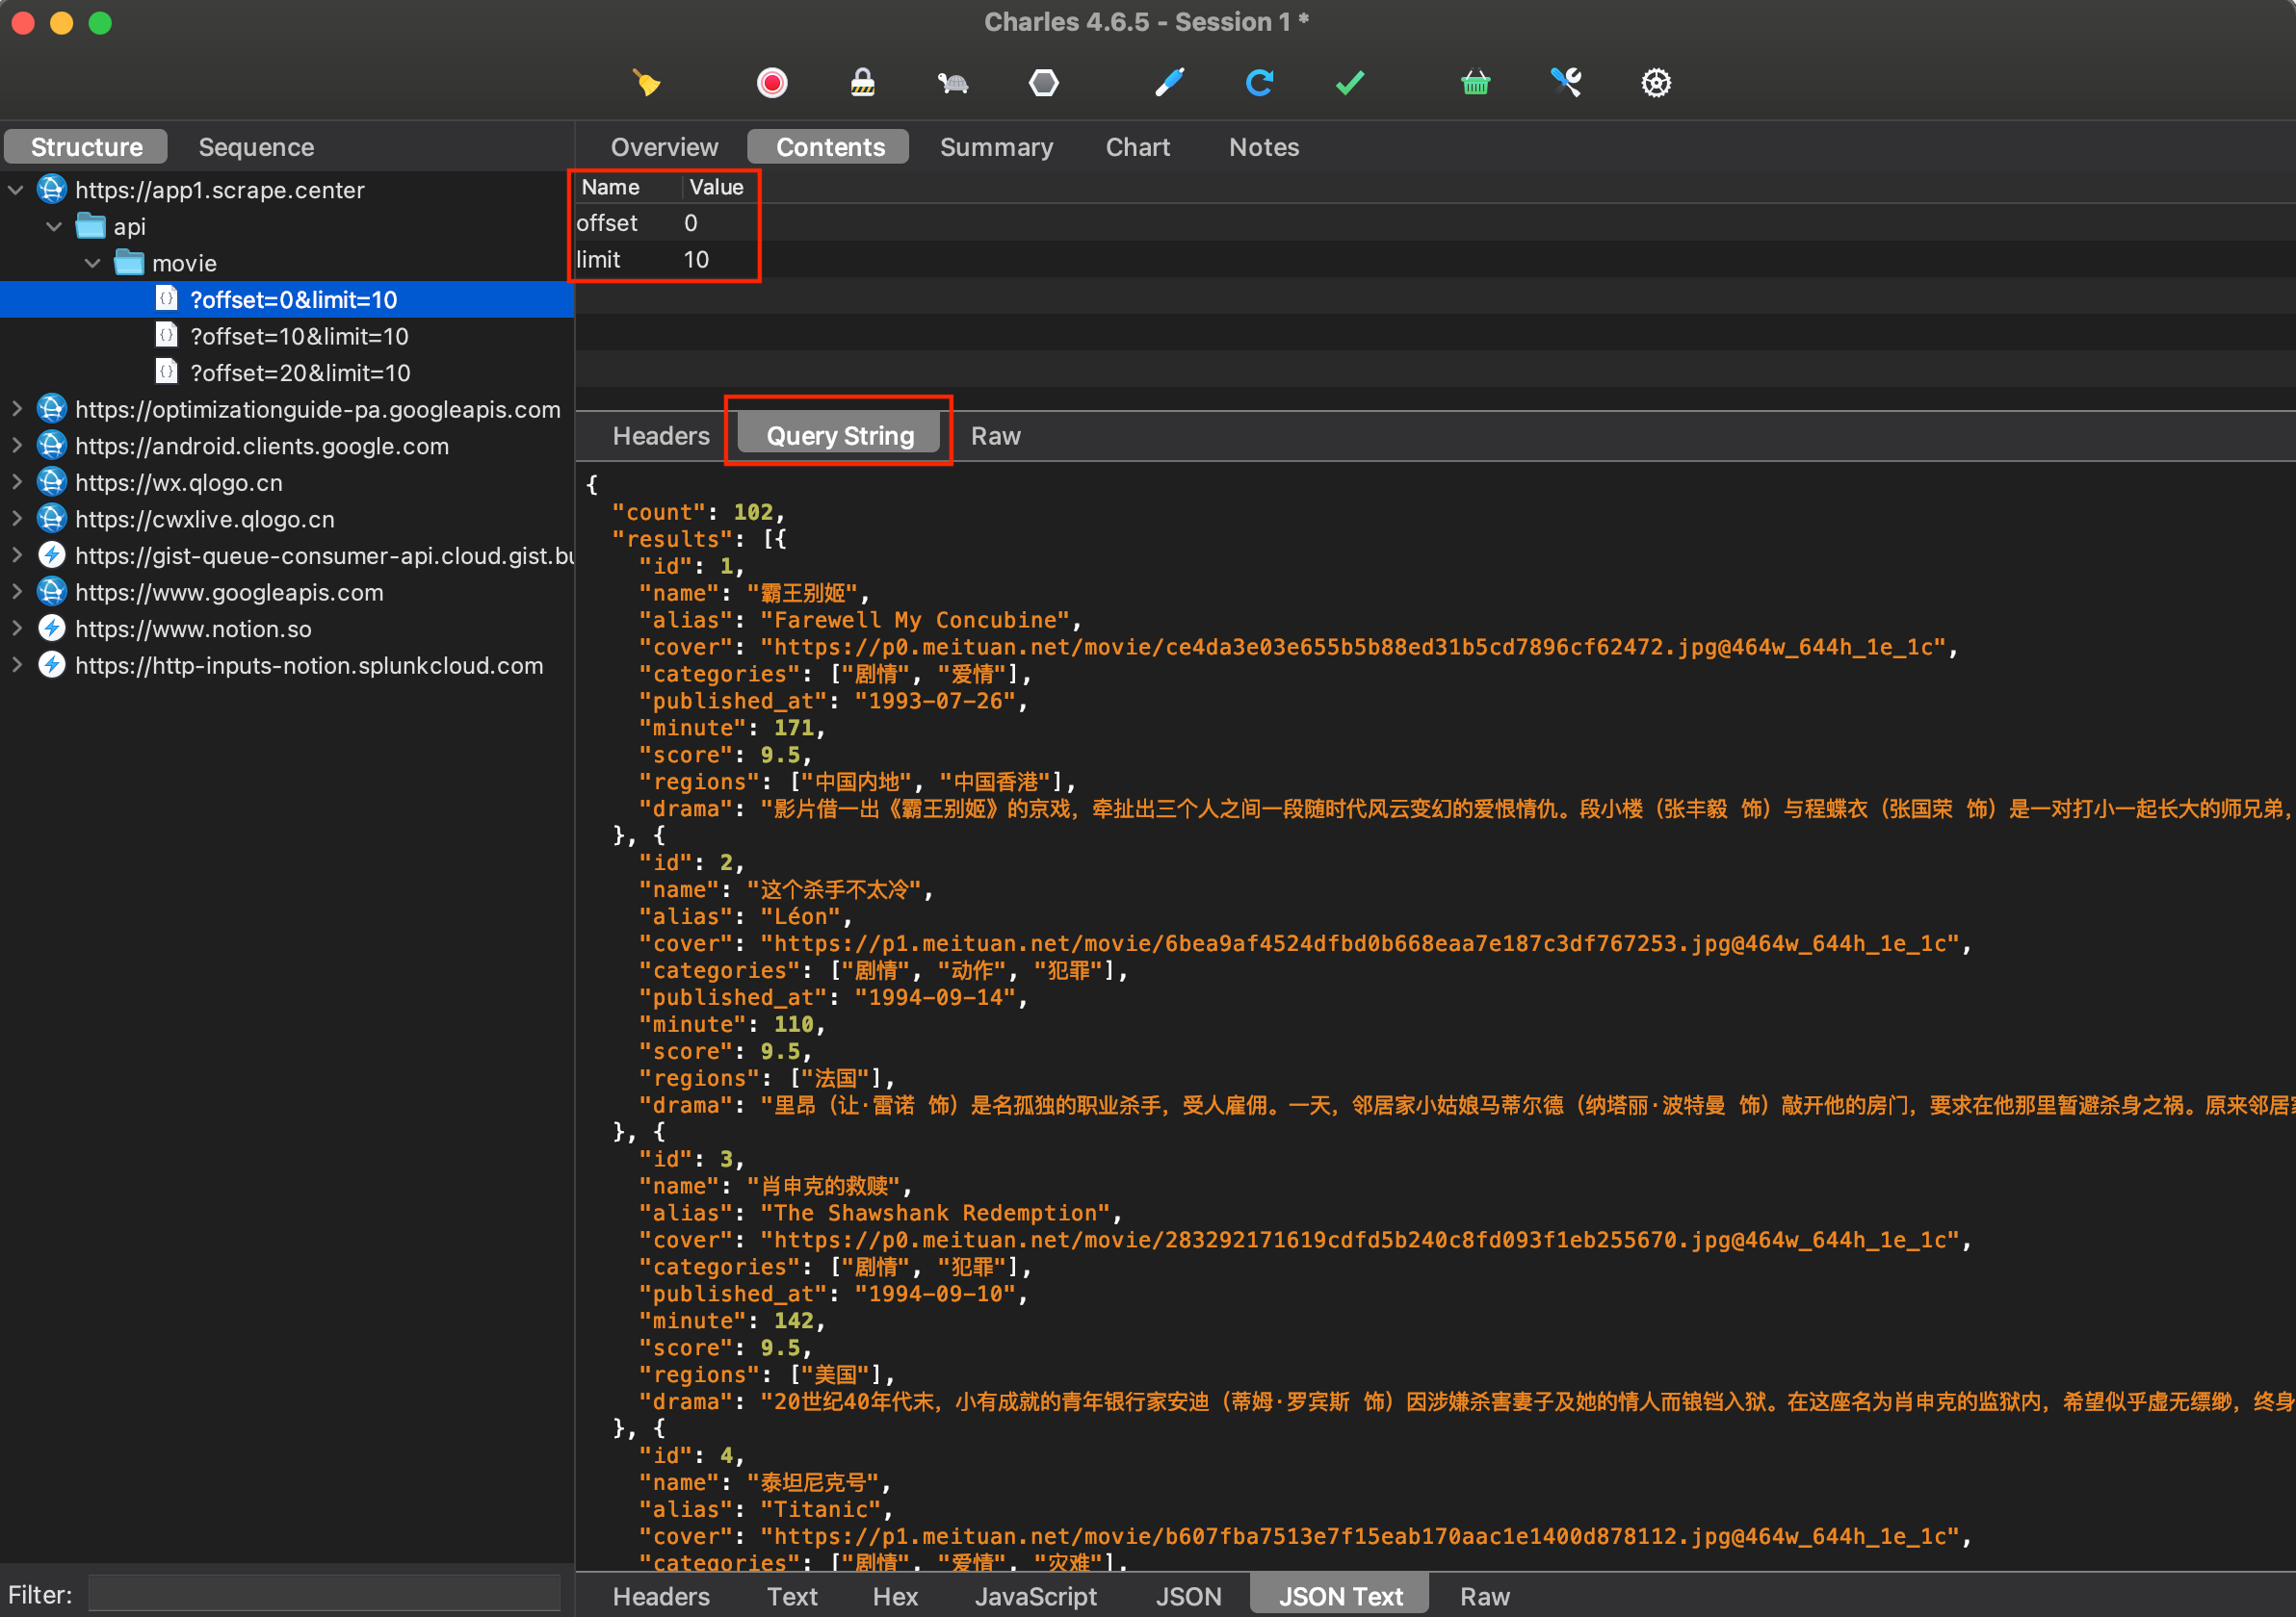The width and height of the screenshot is (2296, 1617).
Task: Toggle SSL proxying lock icon
Action: tap(862, 82)
